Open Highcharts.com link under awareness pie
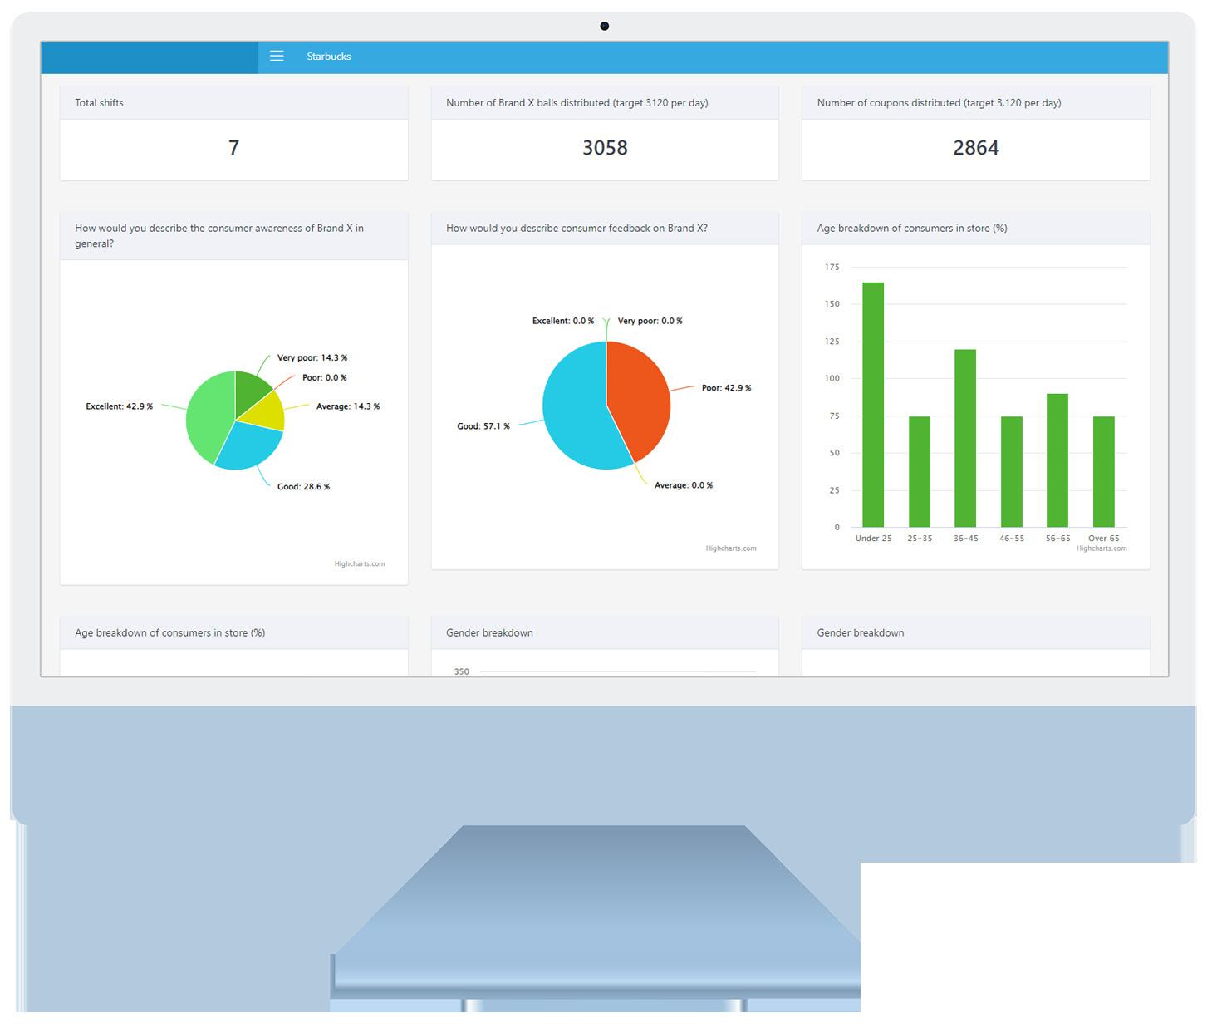The width and height of the screenshot is (1207, 1028). coord(360,564)
